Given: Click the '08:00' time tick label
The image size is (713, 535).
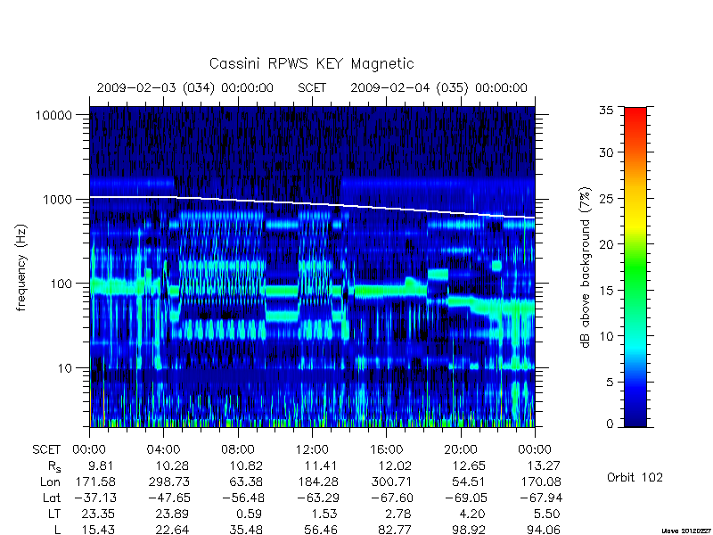Looking at the screenshot, I should click(237, 449).
